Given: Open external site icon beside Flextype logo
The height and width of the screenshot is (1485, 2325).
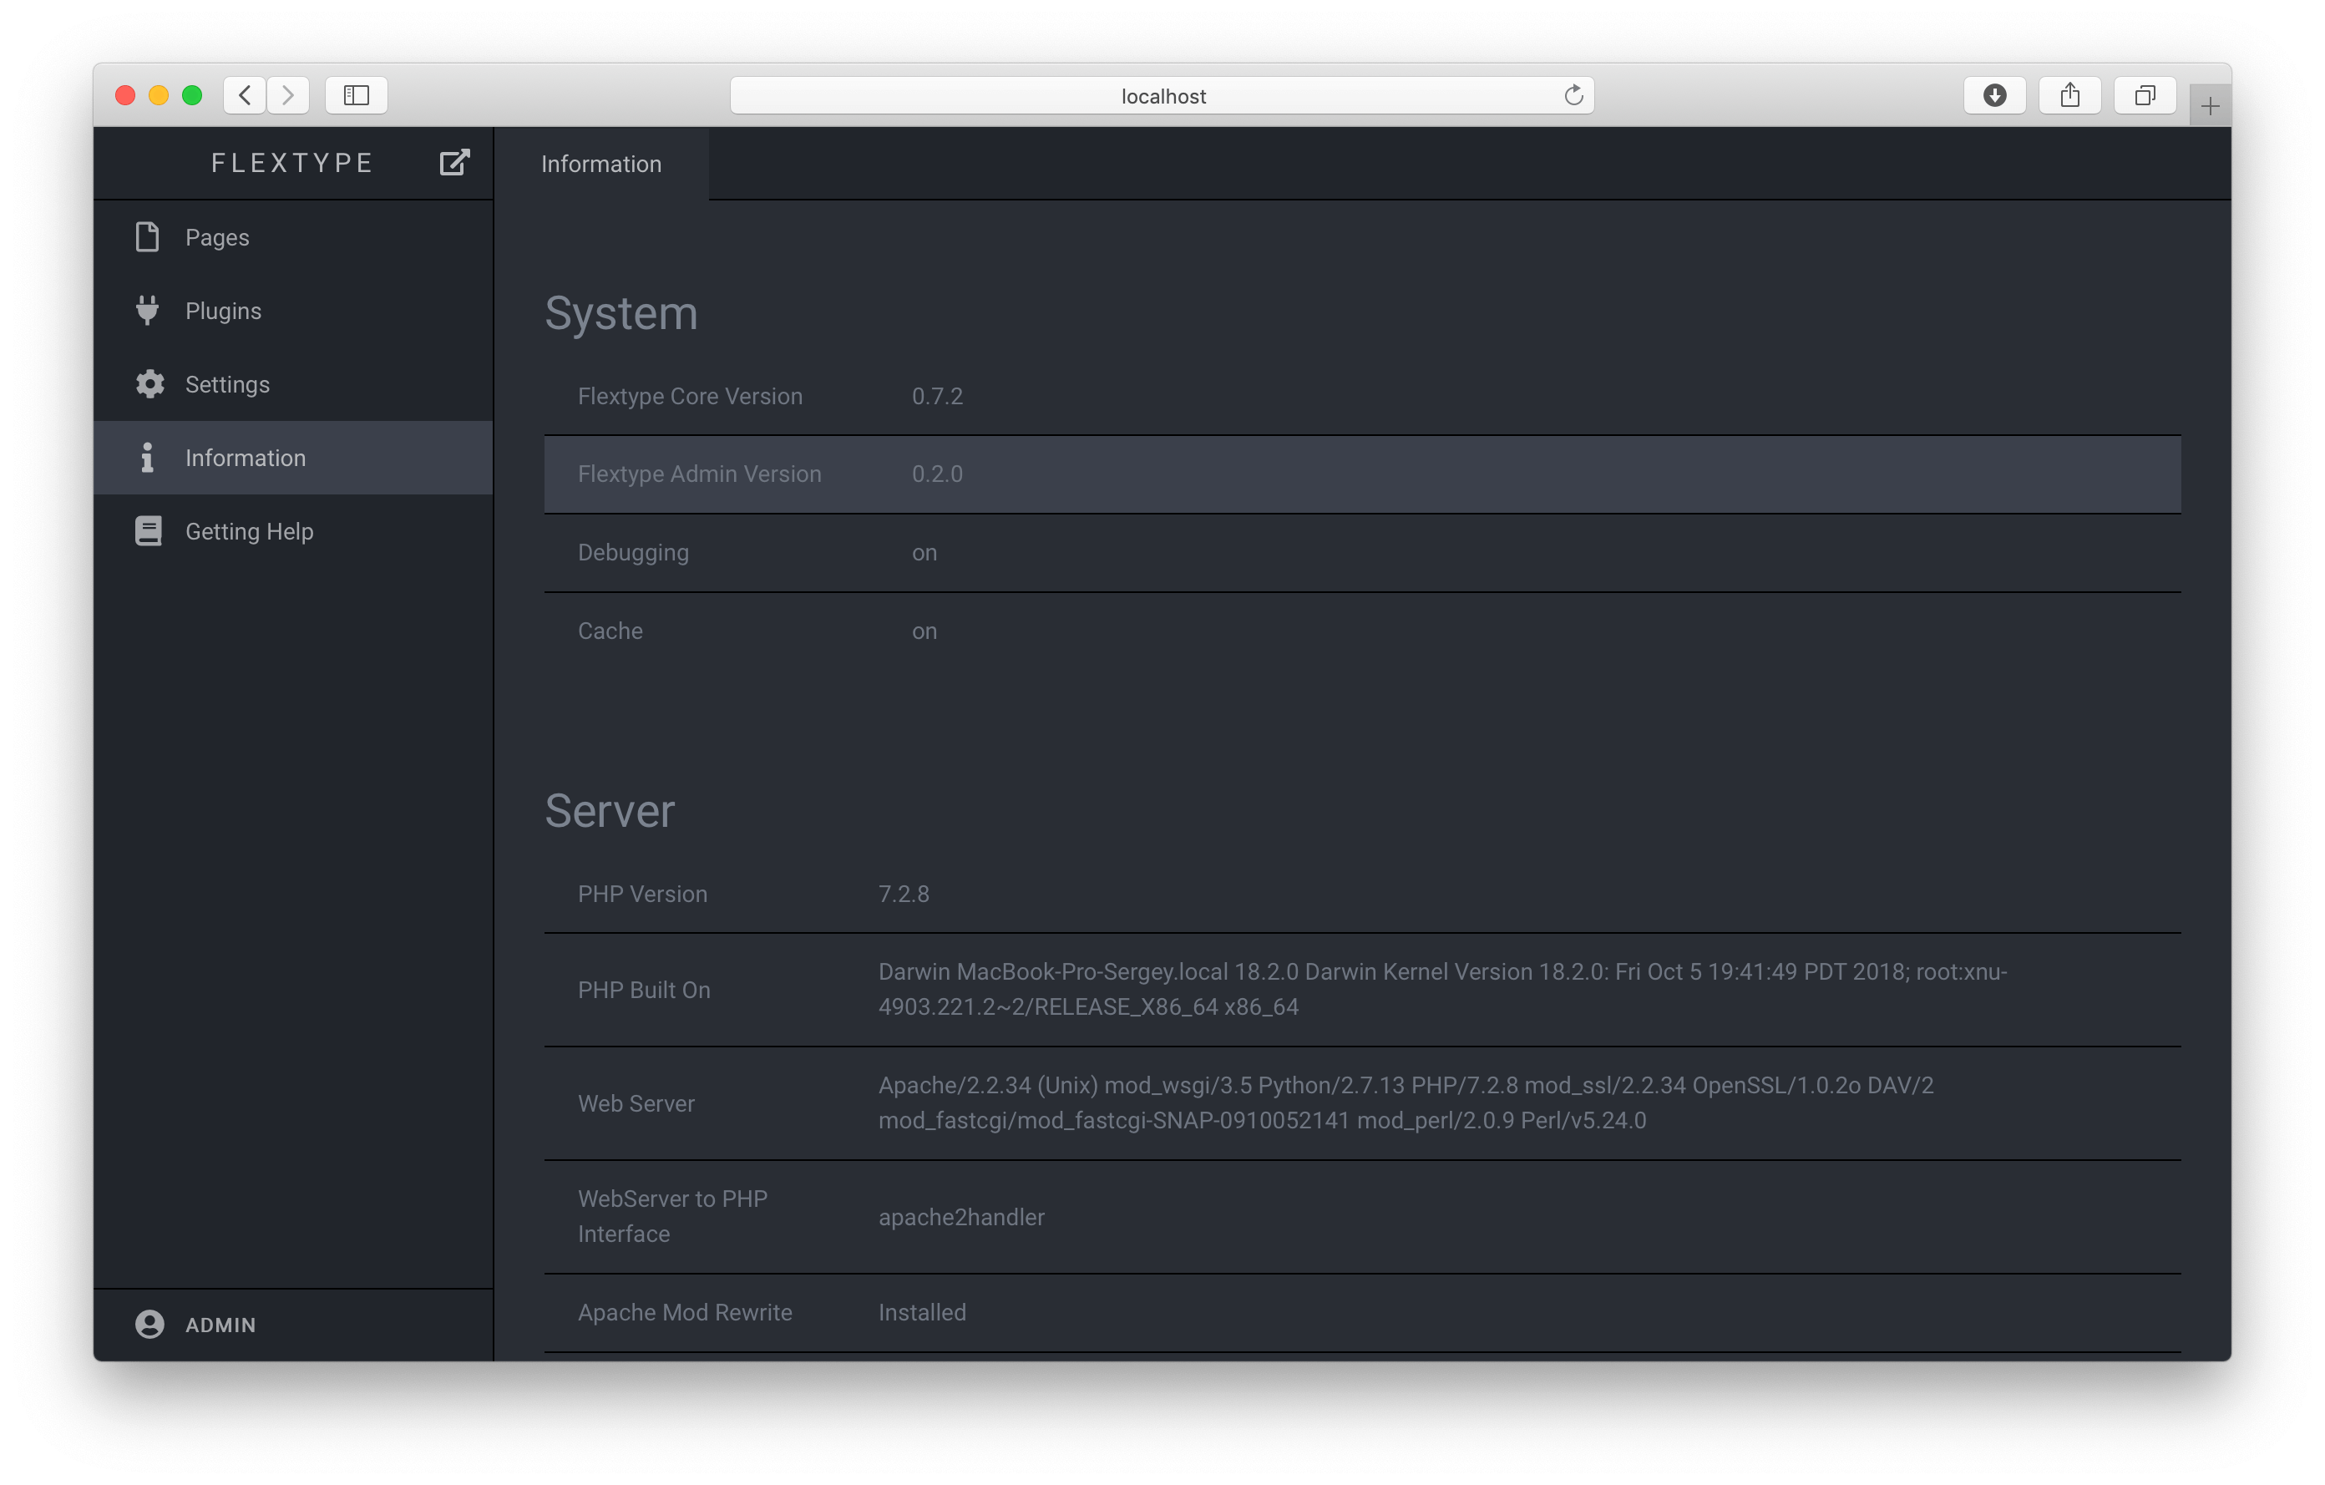Looking at the screenshot, I should tap(453, 162).
